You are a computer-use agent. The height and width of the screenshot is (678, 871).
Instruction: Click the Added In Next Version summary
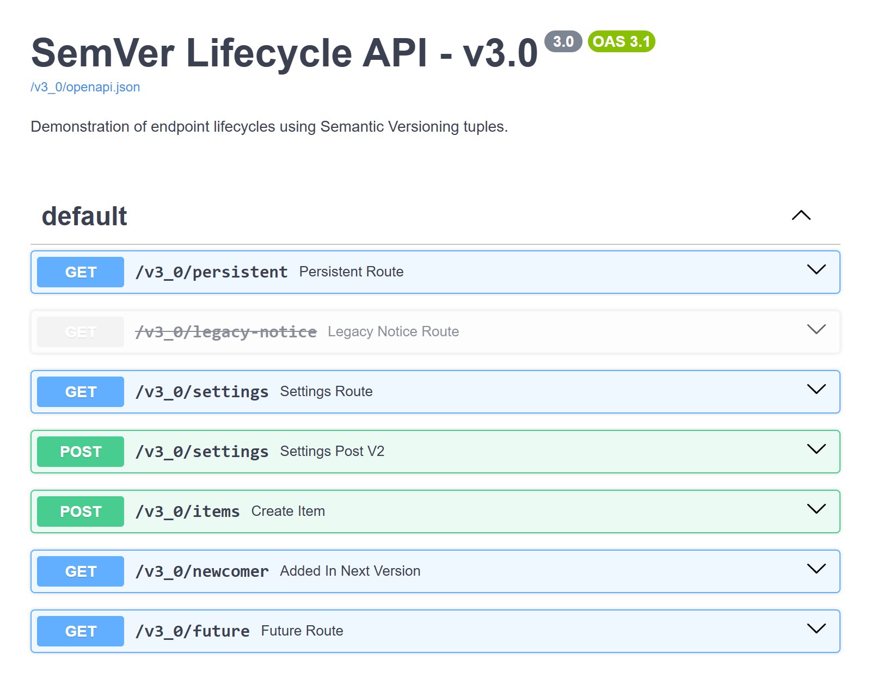[350, 571]
